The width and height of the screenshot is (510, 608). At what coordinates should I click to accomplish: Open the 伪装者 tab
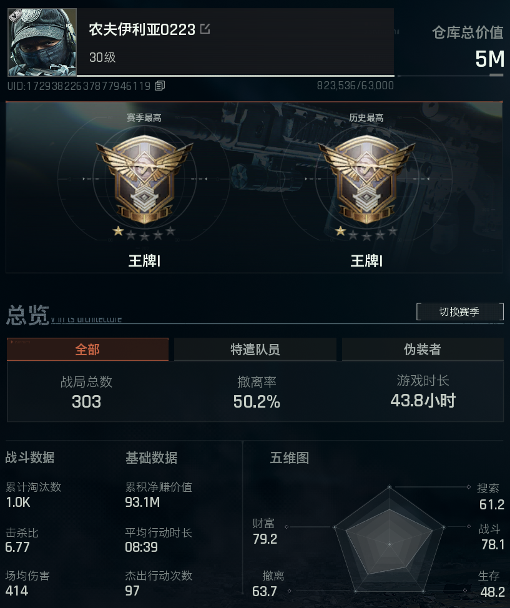[423, 350]
